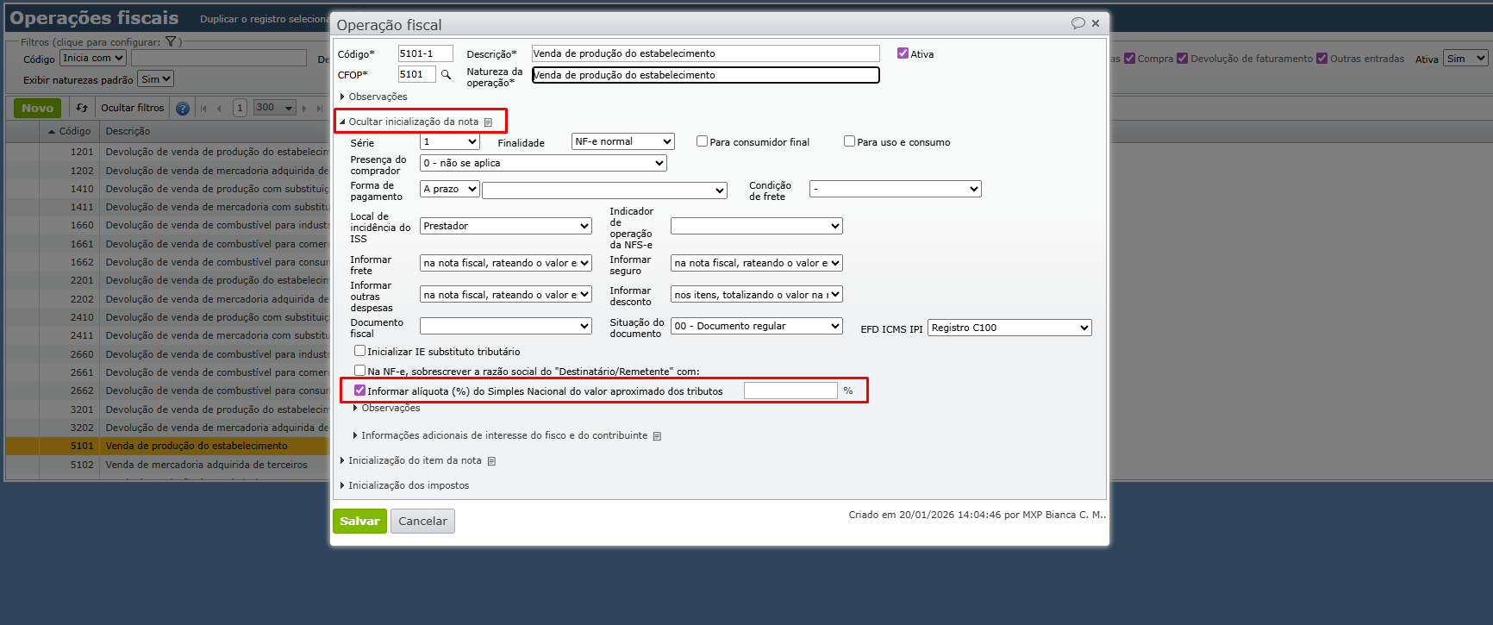This screenshot has height=625, width=1493.
Task: Close the Operação fiscal dialog
Action: pyautogui.click(x=1096, y=23)
